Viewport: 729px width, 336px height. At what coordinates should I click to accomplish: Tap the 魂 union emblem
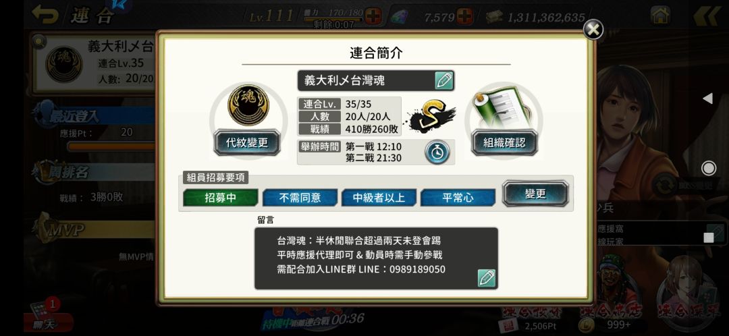tap(248, 105)
